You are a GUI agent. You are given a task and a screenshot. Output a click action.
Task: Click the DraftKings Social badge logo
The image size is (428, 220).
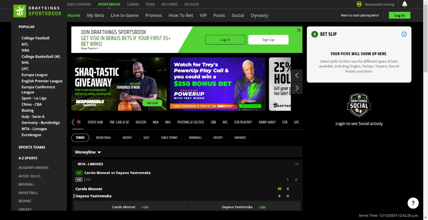point(359,106)
